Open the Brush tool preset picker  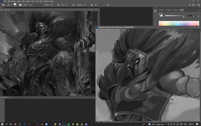[9, 5]
